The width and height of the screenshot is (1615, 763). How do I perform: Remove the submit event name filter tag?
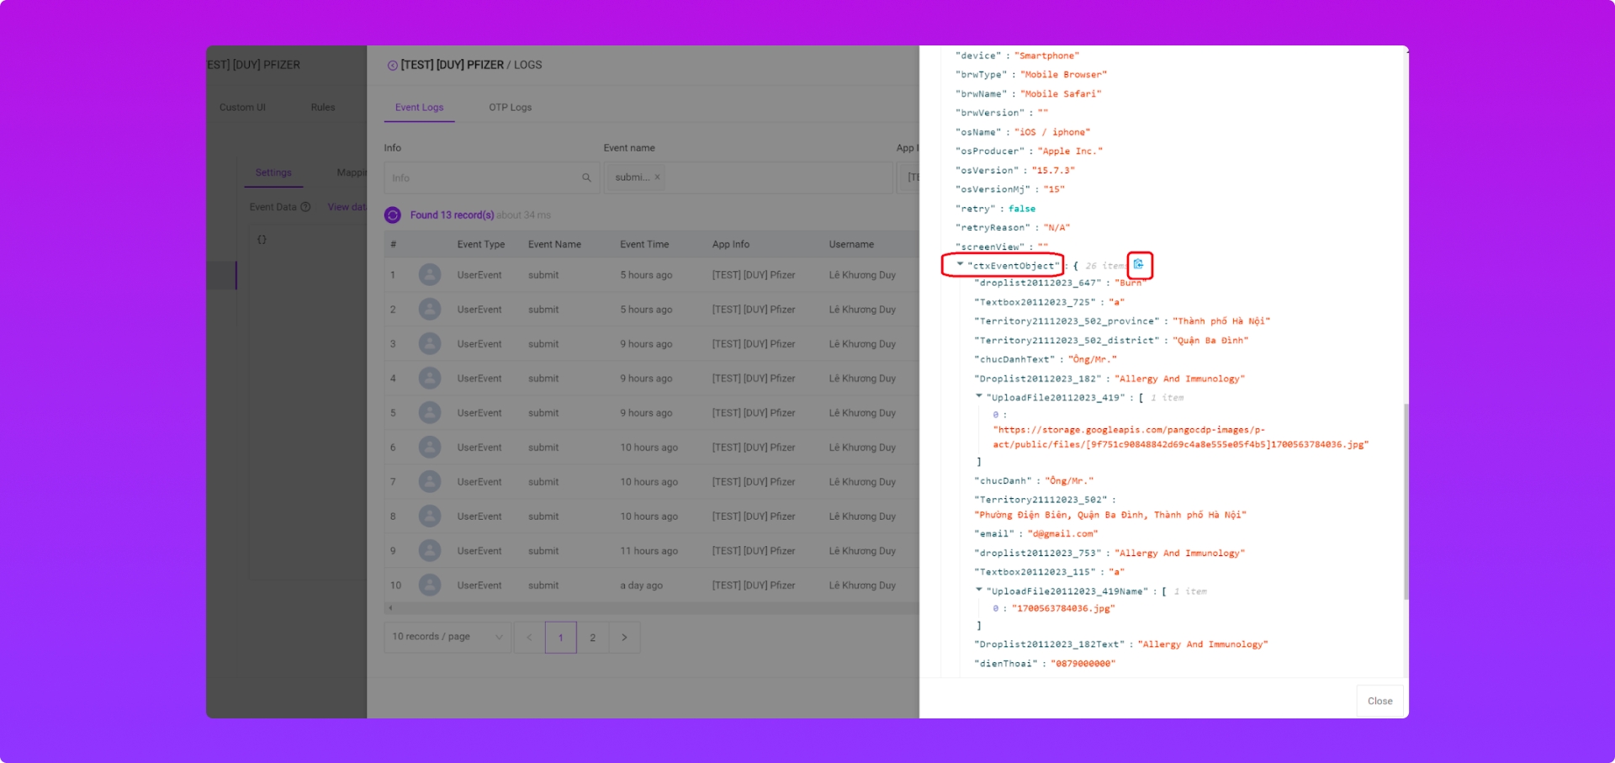[657, 178]
